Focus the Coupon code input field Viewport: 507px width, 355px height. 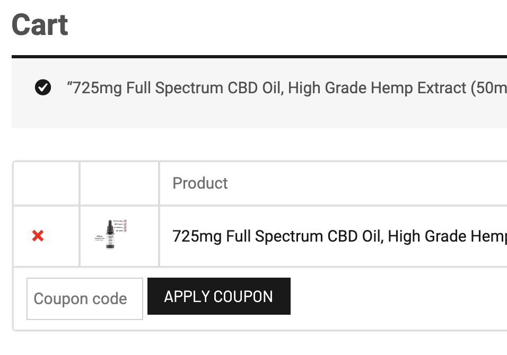(x=85, y=299)
